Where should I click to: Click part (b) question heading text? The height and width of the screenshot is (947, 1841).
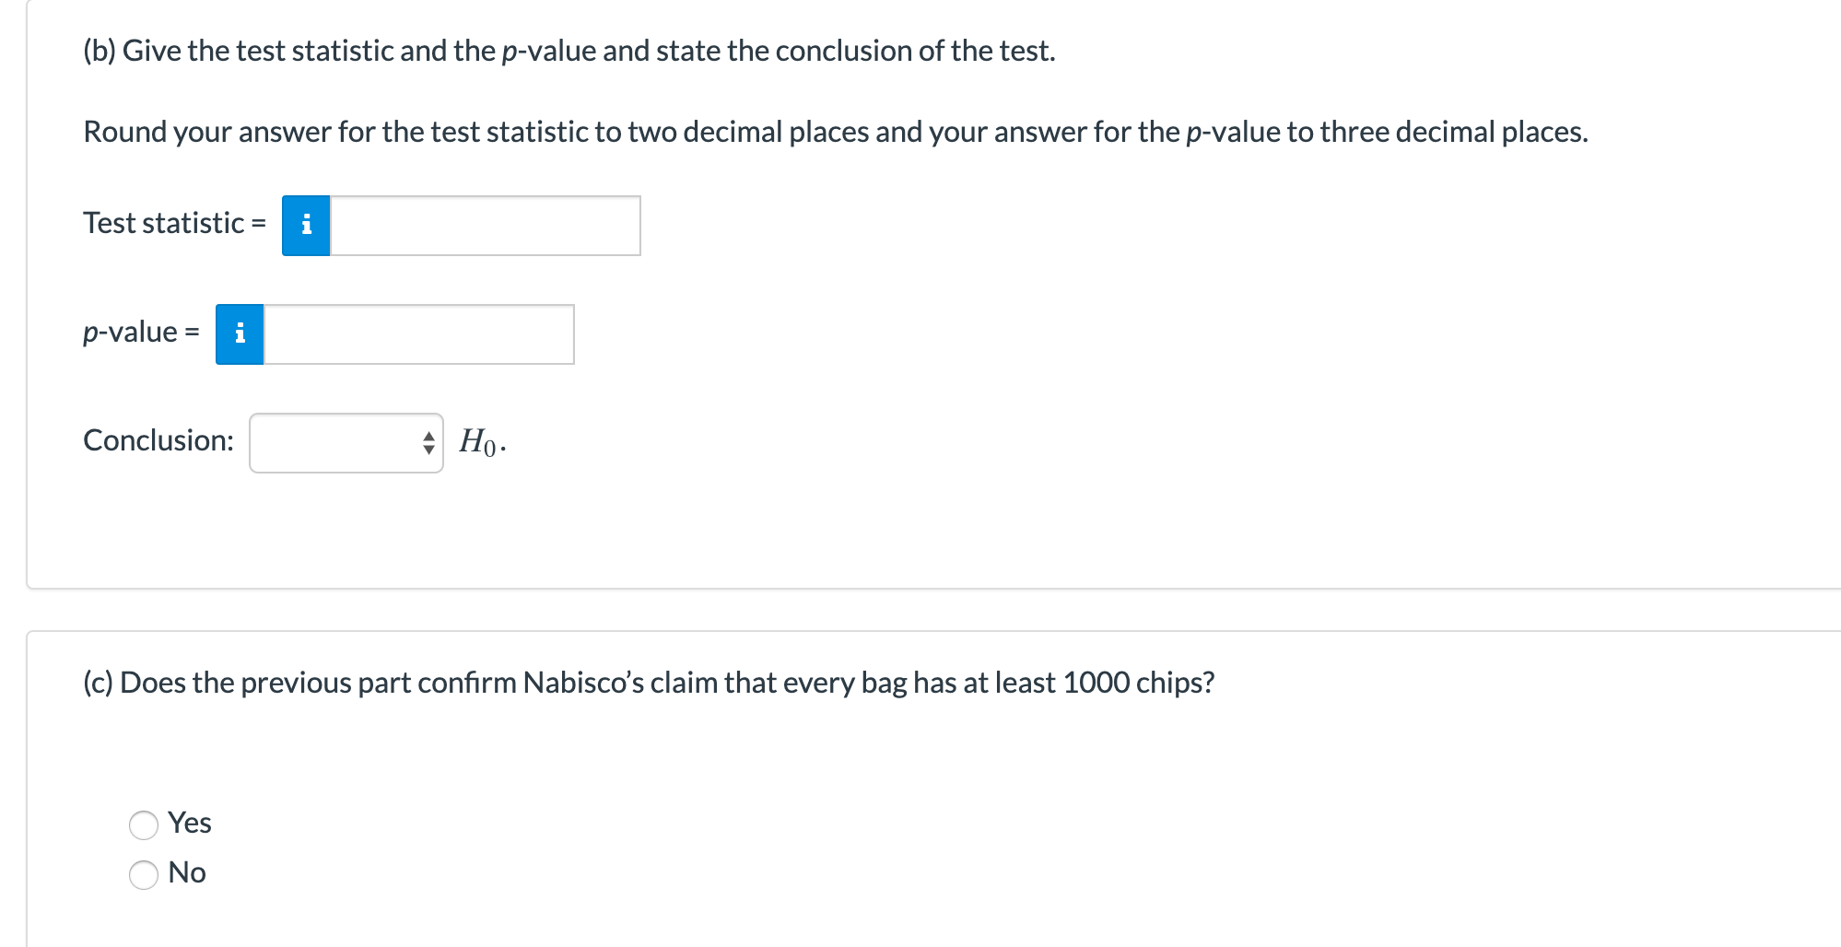(569, 51)
